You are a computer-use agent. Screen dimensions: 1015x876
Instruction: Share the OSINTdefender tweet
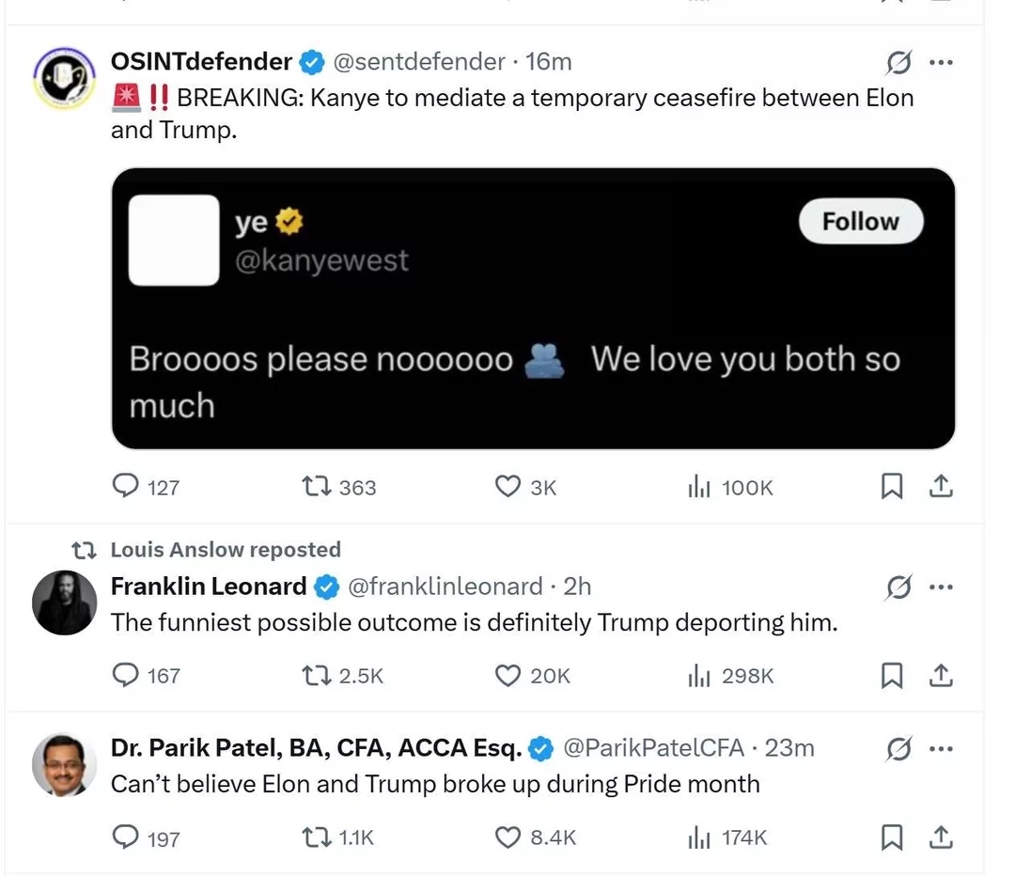click(941, 486)
